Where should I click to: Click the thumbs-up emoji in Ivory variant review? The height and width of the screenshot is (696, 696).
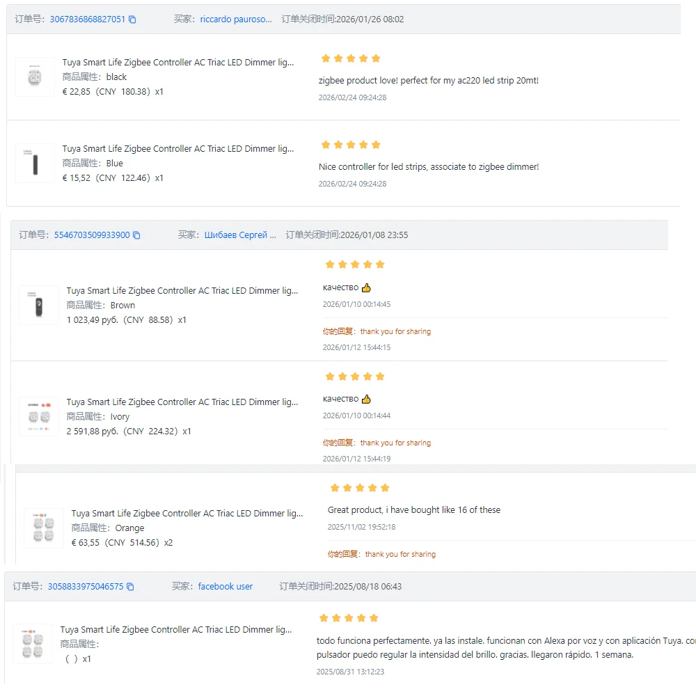tap(366, 399)
